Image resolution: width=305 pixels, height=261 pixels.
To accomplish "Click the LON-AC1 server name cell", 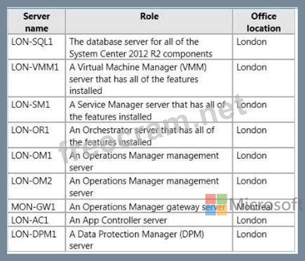I will (36, 220).
